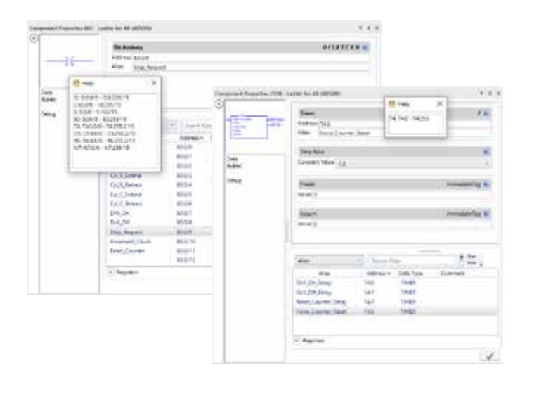Open the Alias filter dropdown in timer window
546x410 pixels.
point(358,260)
